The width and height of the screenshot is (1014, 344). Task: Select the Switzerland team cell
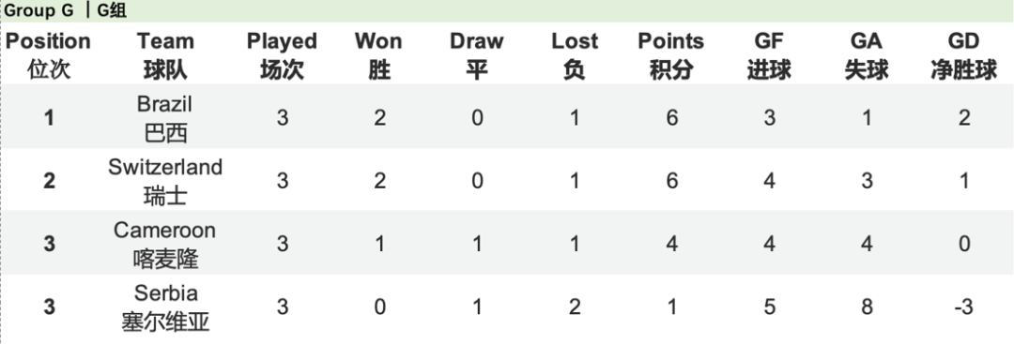click(x=165, y=181)
